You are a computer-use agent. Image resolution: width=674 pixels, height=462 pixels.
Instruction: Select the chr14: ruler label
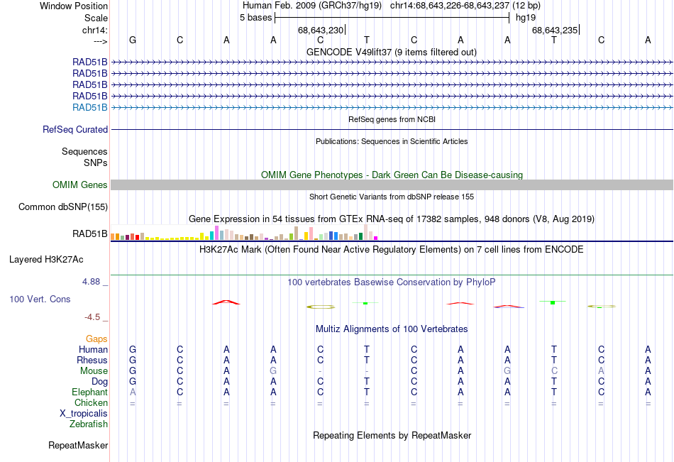coord(95,30)
